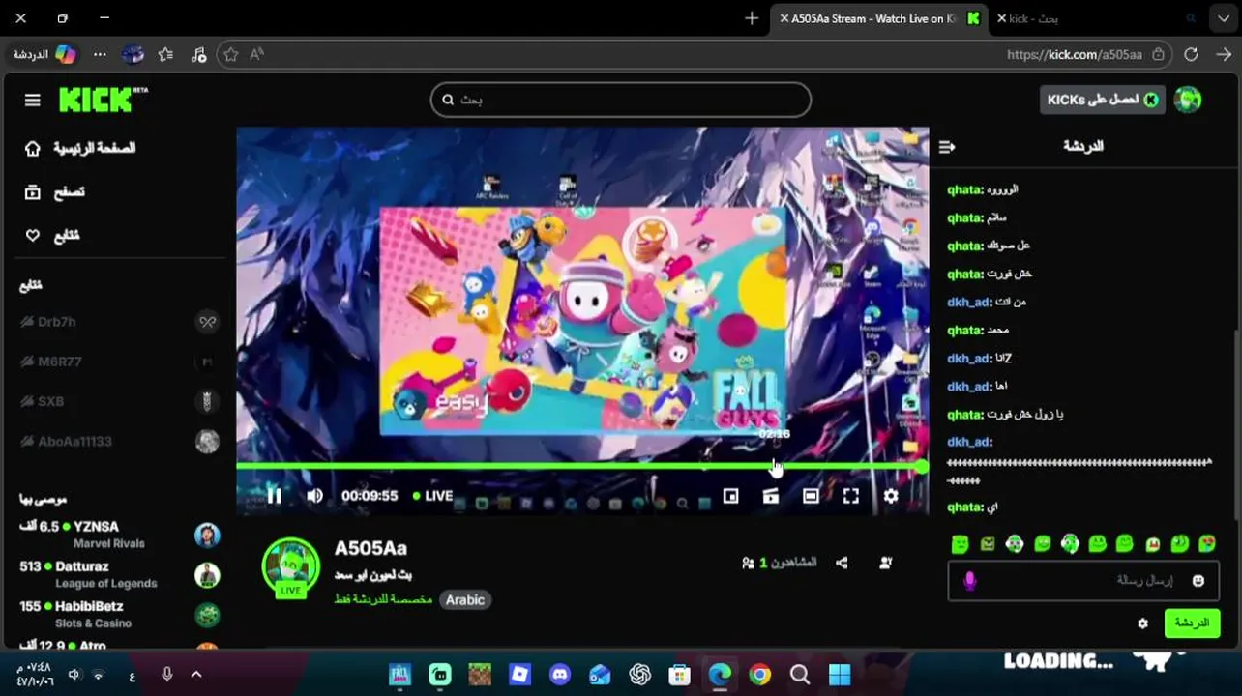
Task: Pause the live stream video
Action: (275, 496)
